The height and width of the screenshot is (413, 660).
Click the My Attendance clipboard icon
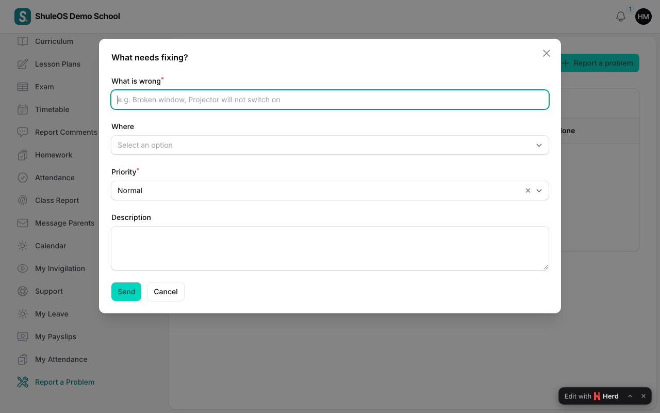pyautogui.click(x=23, y=359)
